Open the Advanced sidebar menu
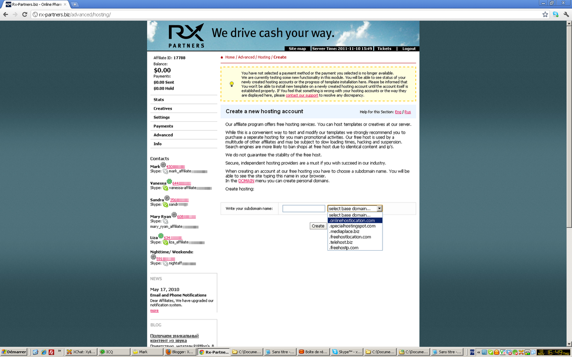Screen dimensions: 572x357 click(163, 135)
